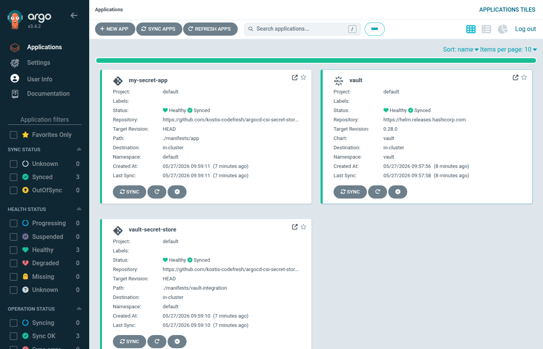Check the OutOfSync filter checkbox
543x349 pixels.
pyautogui.click(x=14, y=190)
